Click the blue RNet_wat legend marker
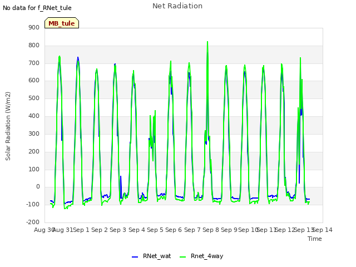This screenshot has width=356, height=267. [135, 257]
